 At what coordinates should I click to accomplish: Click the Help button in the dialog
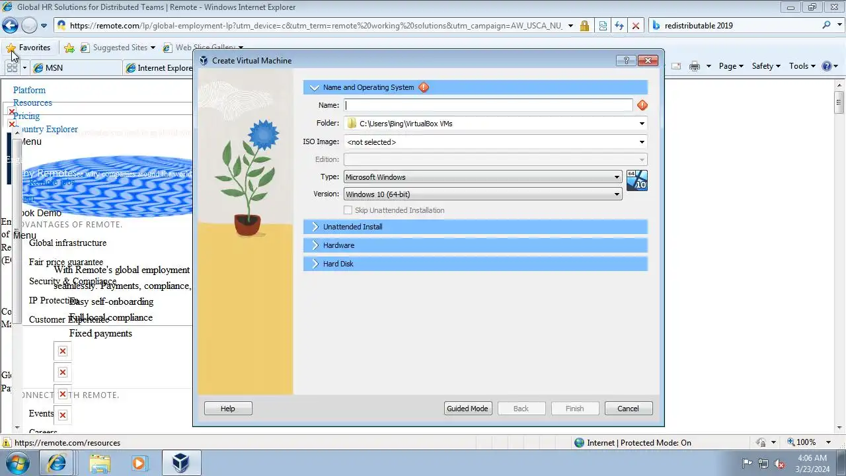click(x=228, y=409)
